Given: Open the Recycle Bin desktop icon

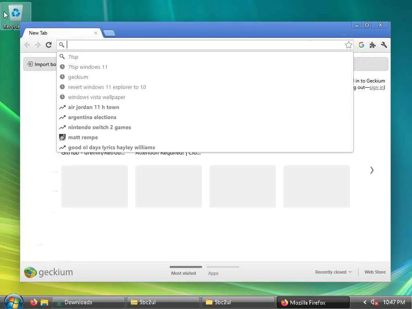Looking at the screenshot, I should [15, 16].
